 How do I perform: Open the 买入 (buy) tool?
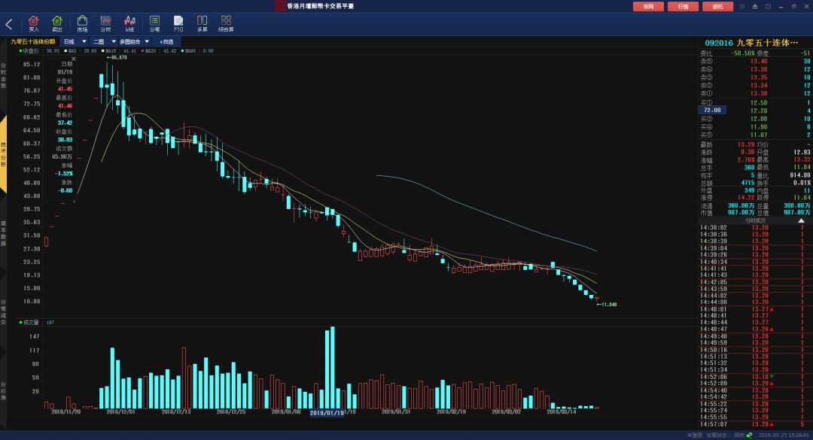[33, 24]
